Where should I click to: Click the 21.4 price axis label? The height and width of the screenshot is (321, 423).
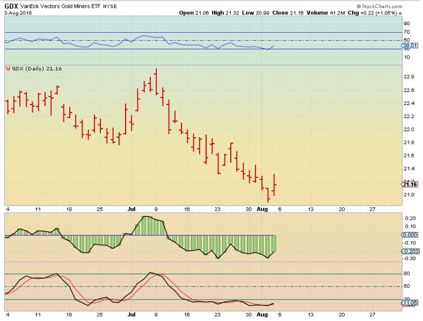[x=409, y=169]
